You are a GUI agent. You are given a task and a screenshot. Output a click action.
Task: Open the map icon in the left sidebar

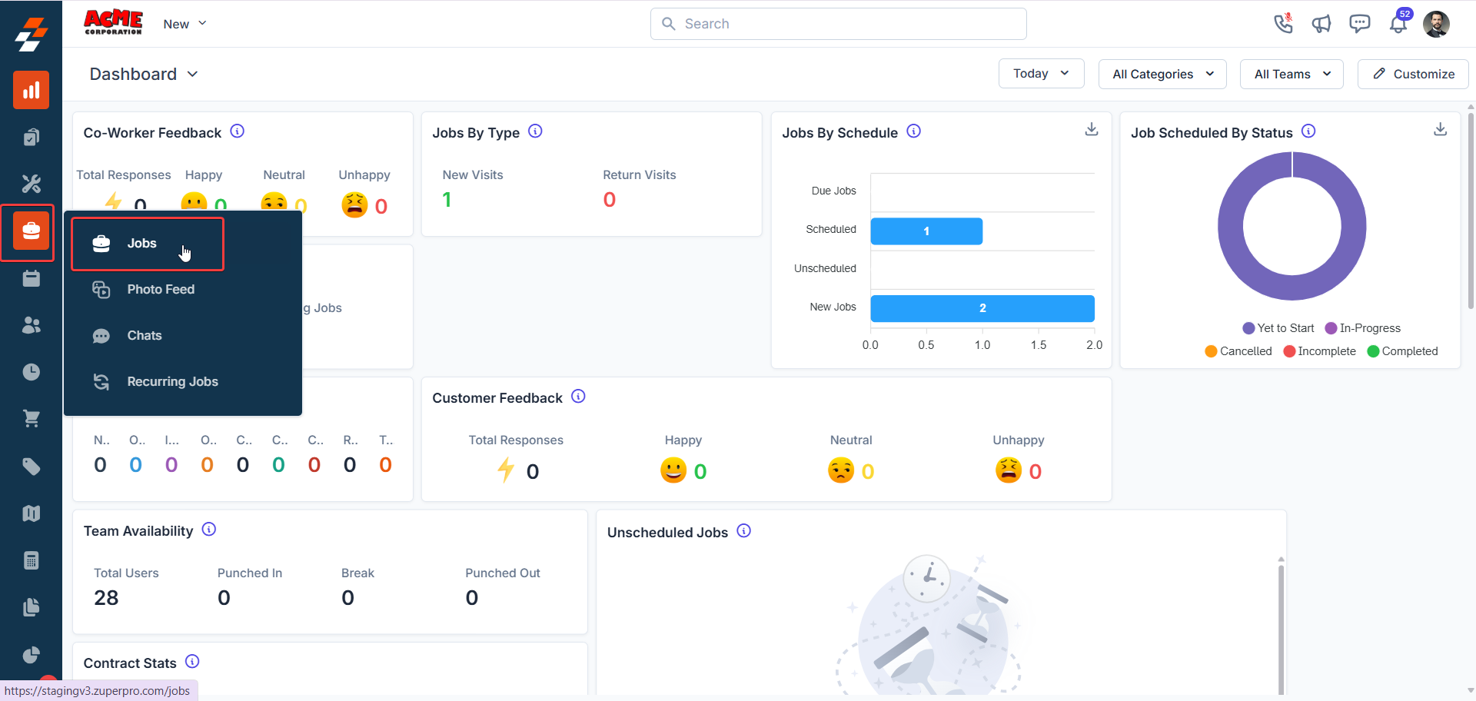(x=31, y=513)
